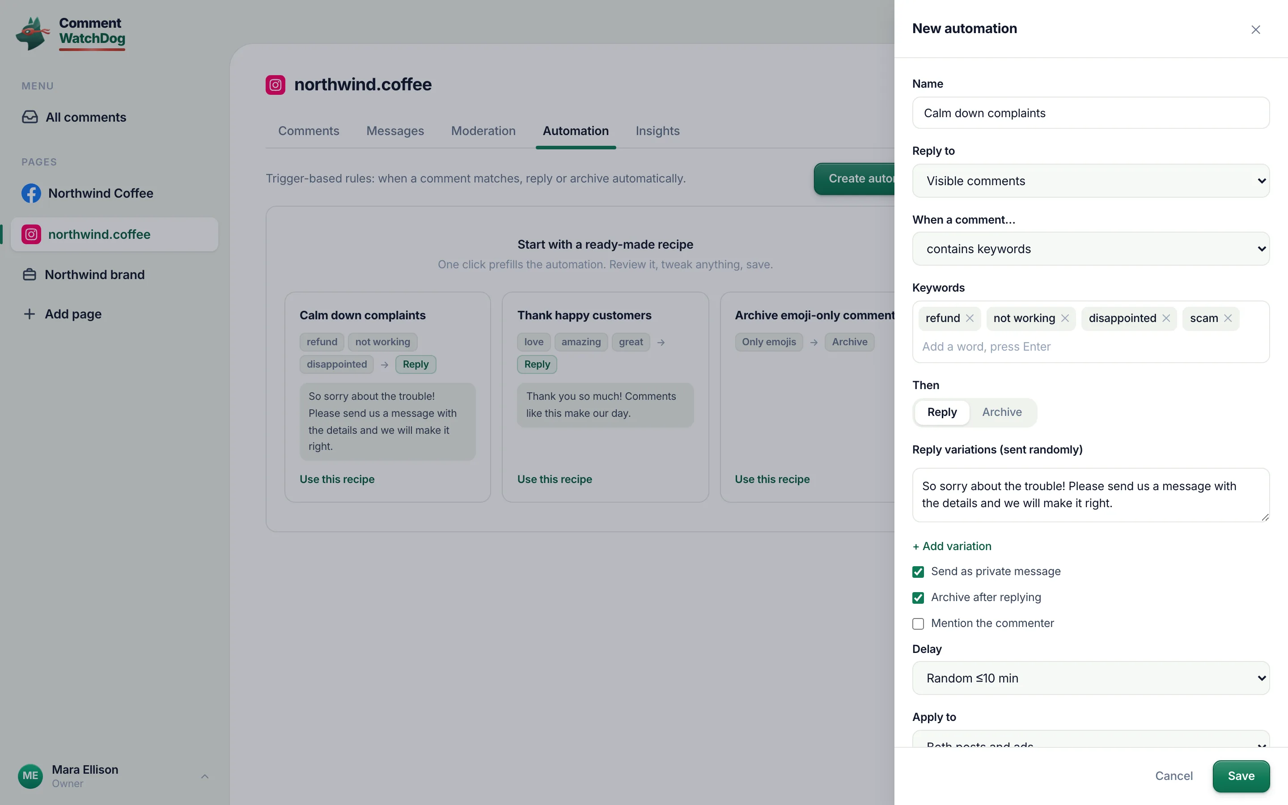Viewport: 1288px width, 805px height.
Task: Click the Calm down complaints card title
Action: coord(362,315)
